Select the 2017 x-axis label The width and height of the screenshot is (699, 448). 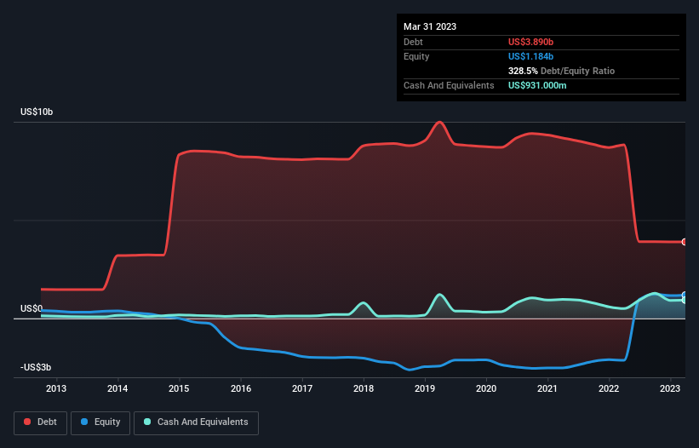pyautogui.click(x=302, y=388)
